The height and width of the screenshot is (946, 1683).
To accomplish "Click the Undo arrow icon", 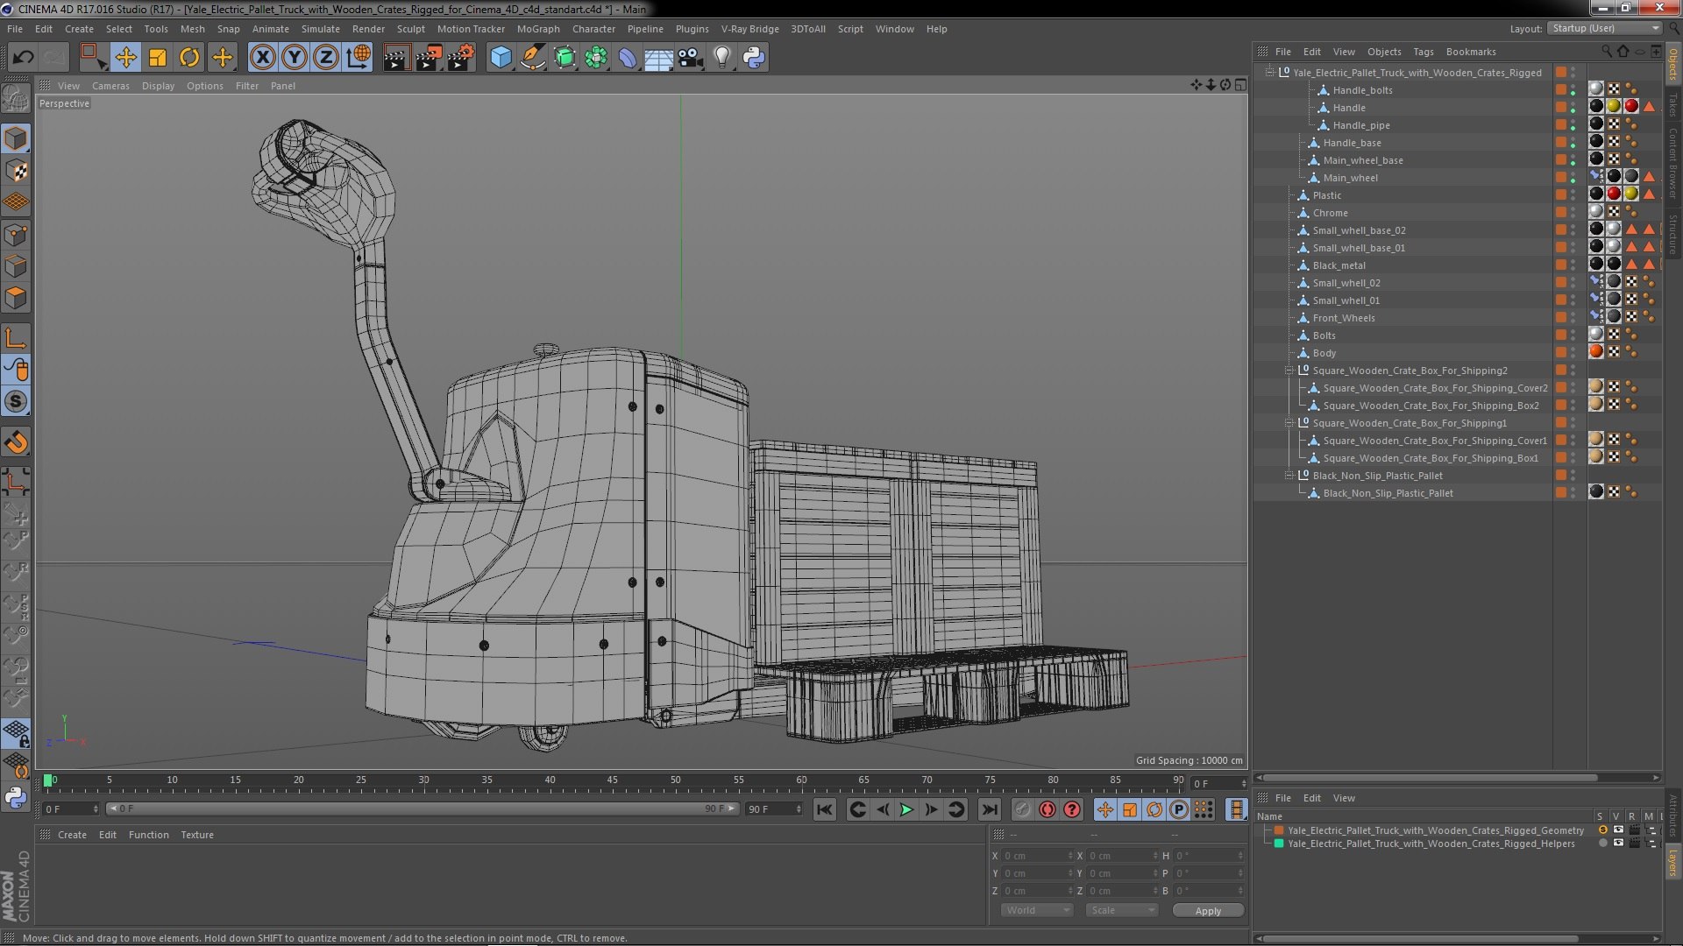I will [23, 58].
